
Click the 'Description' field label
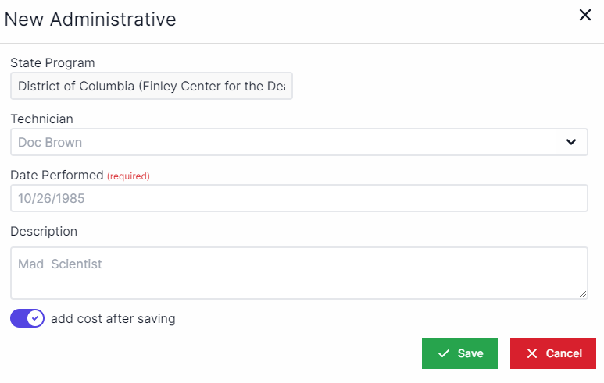[x=44, y=231]
